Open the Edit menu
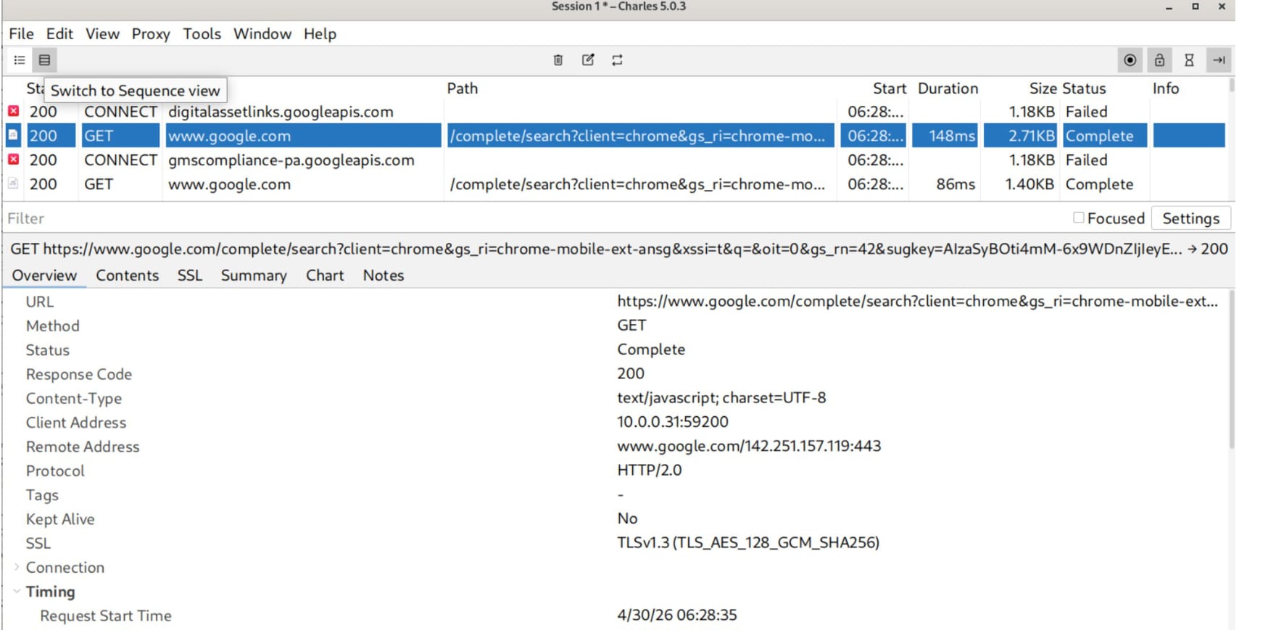The height and width of the screenshot is (630, 1276). pos(59,34)
